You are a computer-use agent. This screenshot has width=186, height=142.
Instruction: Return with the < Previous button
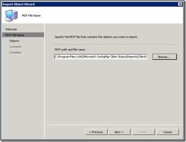pos(96,132)
